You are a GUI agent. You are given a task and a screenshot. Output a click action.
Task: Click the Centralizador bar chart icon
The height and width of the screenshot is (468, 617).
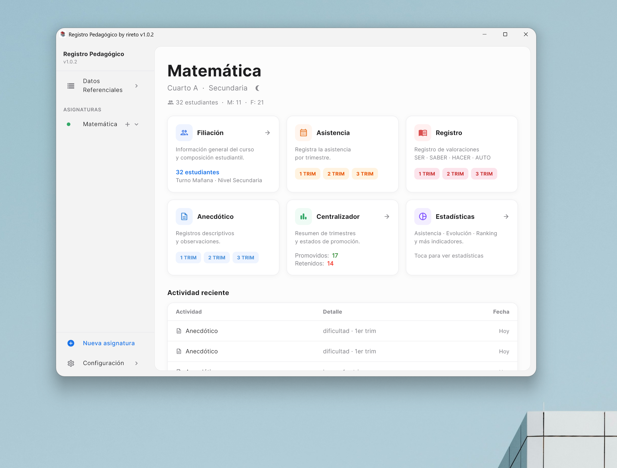click(x=303, y=217)
